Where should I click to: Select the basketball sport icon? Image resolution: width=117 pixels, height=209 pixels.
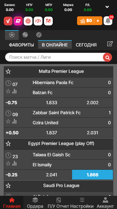coord(39,35)
